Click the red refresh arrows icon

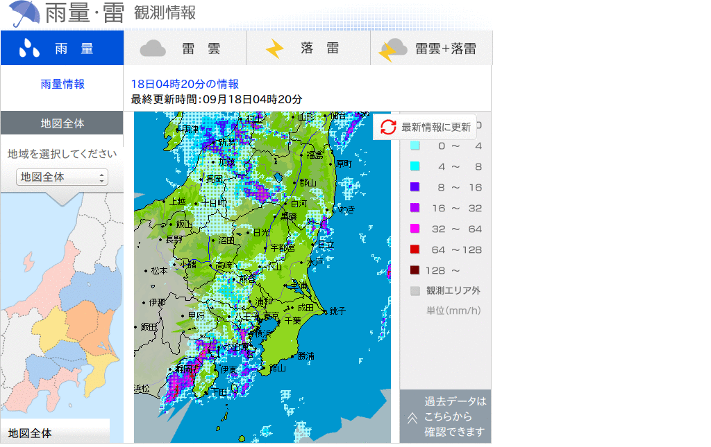tap(388, 127)
